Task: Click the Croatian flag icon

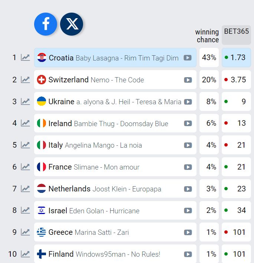Action: 42,57
